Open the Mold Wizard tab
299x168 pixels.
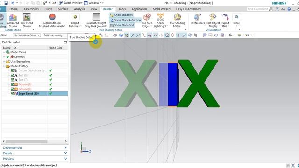tap(161, 9)
